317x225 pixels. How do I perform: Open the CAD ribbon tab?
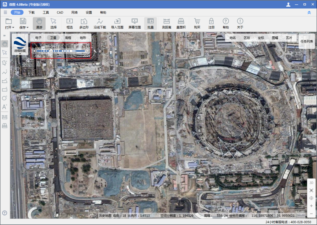coord(60,13)
